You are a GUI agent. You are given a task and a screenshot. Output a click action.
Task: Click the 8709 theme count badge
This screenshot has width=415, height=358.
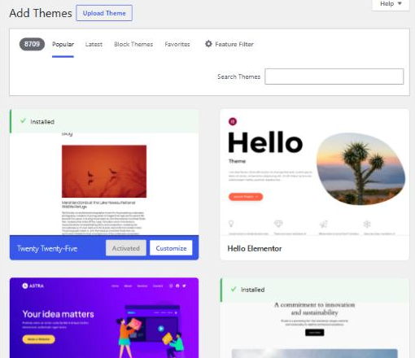pyautogui.click(x=32, y=44)
